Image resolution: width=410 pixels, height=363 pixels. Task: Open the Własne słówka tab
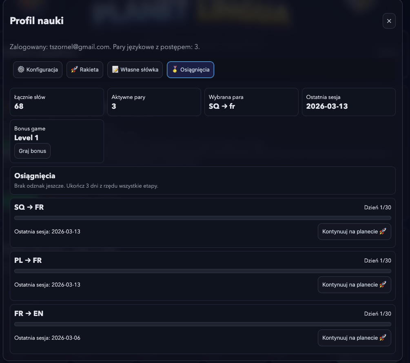pyautogui.click(x=135, y=70)
